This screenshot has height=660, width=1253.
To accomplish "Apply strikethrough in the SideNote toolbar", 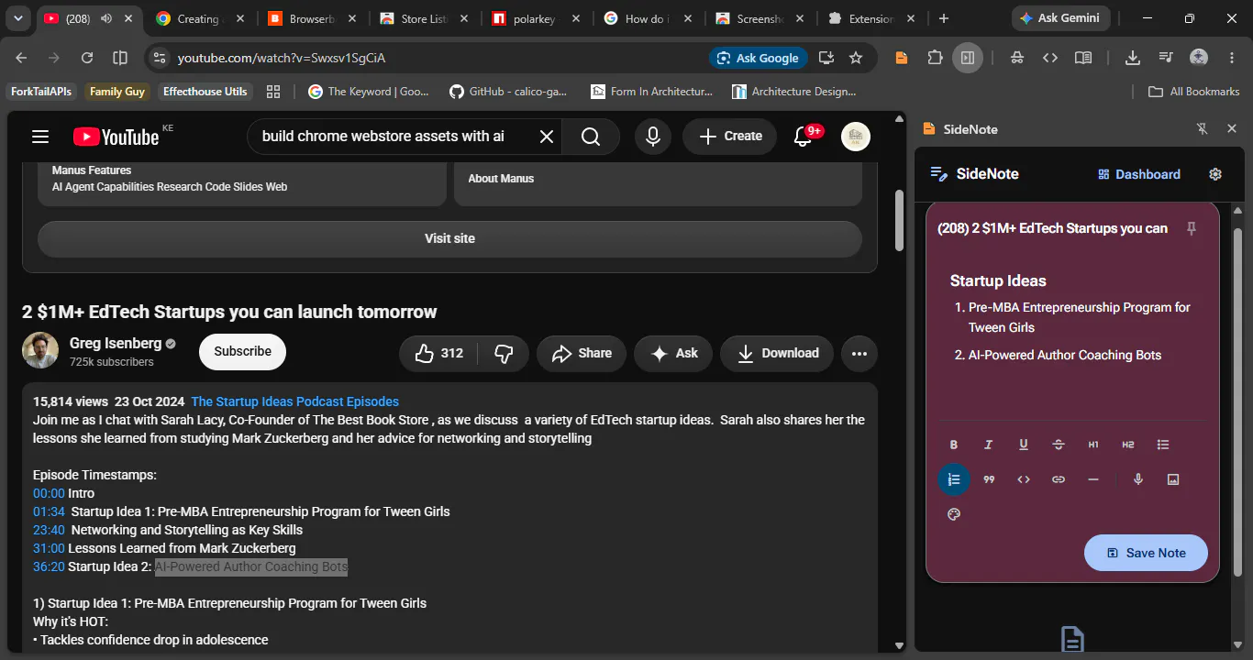I will [x=1059, y=445].
